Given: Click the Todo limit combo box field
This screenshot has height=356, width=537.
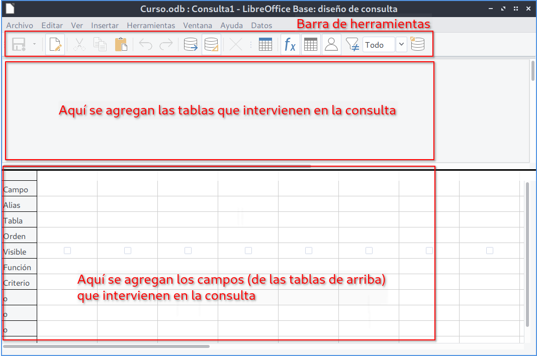Looking at the screenshot, I should click(x=378, y=45).
